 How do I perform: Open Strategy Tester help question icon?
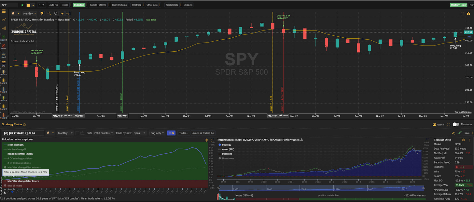point(24,124)
